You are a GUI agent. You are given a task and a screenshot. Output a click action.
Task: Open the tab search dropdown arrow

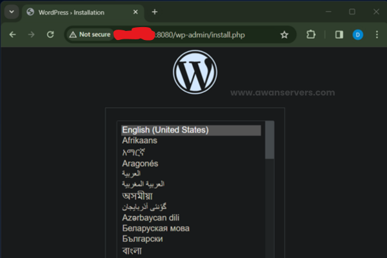click(12, 12)
